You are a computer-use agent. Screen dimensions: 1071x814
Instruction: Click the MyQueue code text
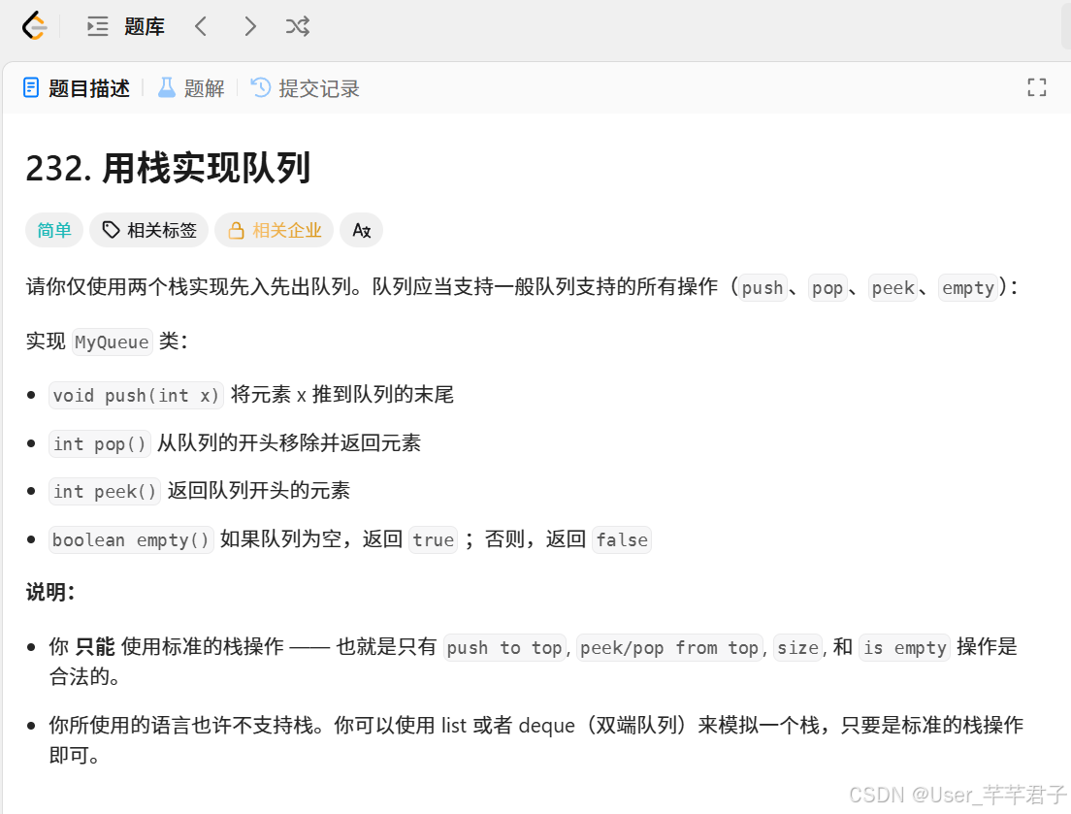112,342
